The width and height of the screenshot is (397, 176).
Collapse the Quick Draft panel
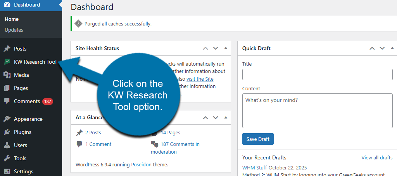tap(392, 48)
